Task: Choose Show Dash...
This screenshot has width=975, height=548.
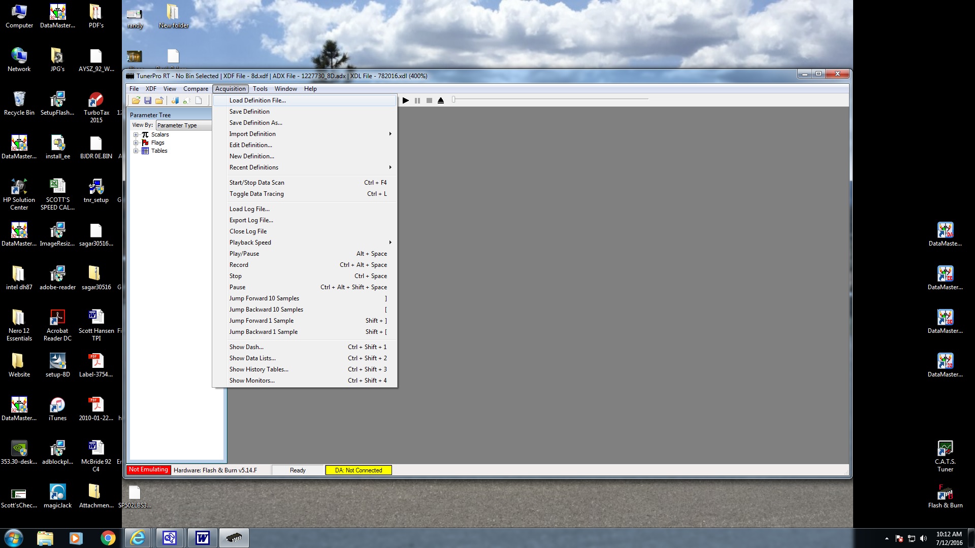Action: click(305, 347)
